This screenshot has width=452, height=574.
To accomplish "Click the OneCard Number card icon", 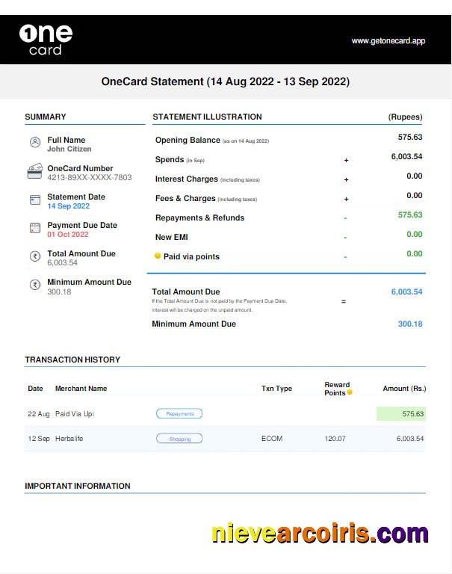I will click(x=34, y=171).
